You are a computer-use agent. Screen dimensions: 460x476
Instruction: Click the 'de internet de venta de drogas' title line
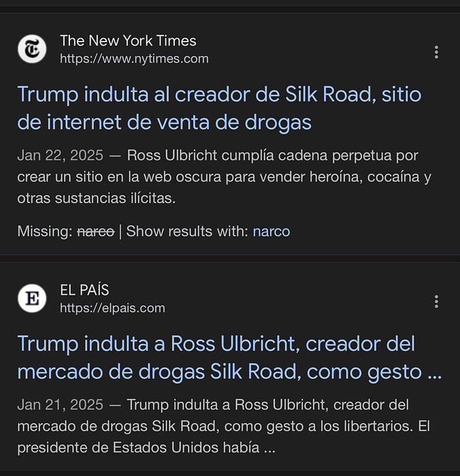pyautogui.click(x=164, y=123)
